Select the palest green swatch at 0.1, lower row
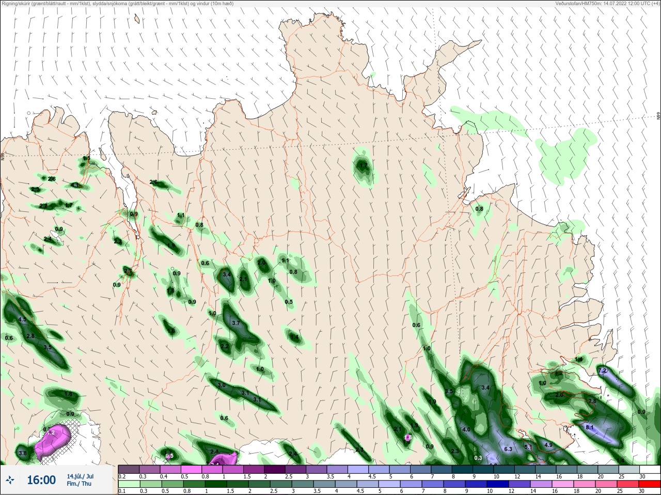Image resolution: width=661 pixels, height=495 pixels. point(129,484)
